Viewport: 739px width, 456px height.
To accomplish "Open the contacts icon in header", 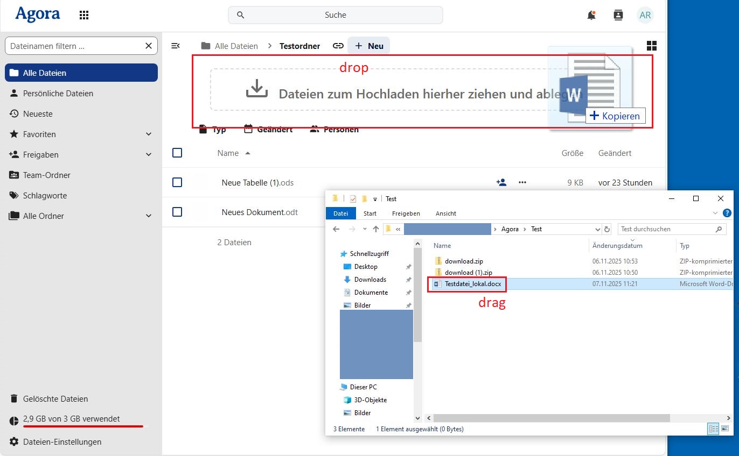I will click(618, 15).
